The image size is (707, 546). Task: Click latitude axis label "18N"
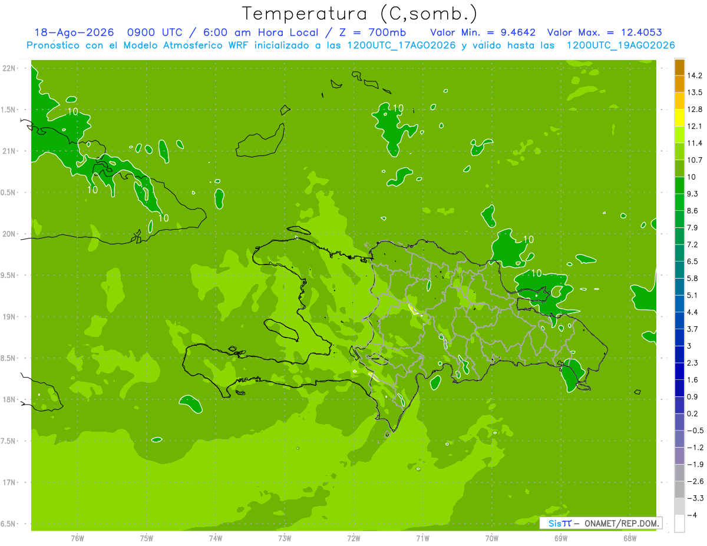(9, 399)
